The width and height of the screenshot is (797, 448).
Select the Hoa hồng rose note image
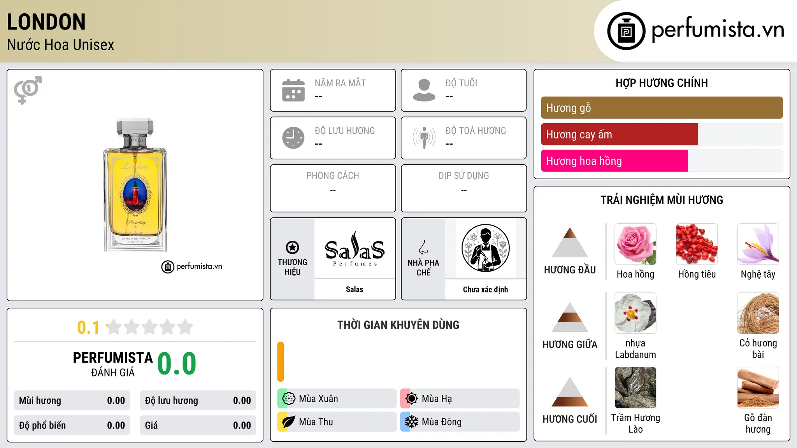click(635, 244)
